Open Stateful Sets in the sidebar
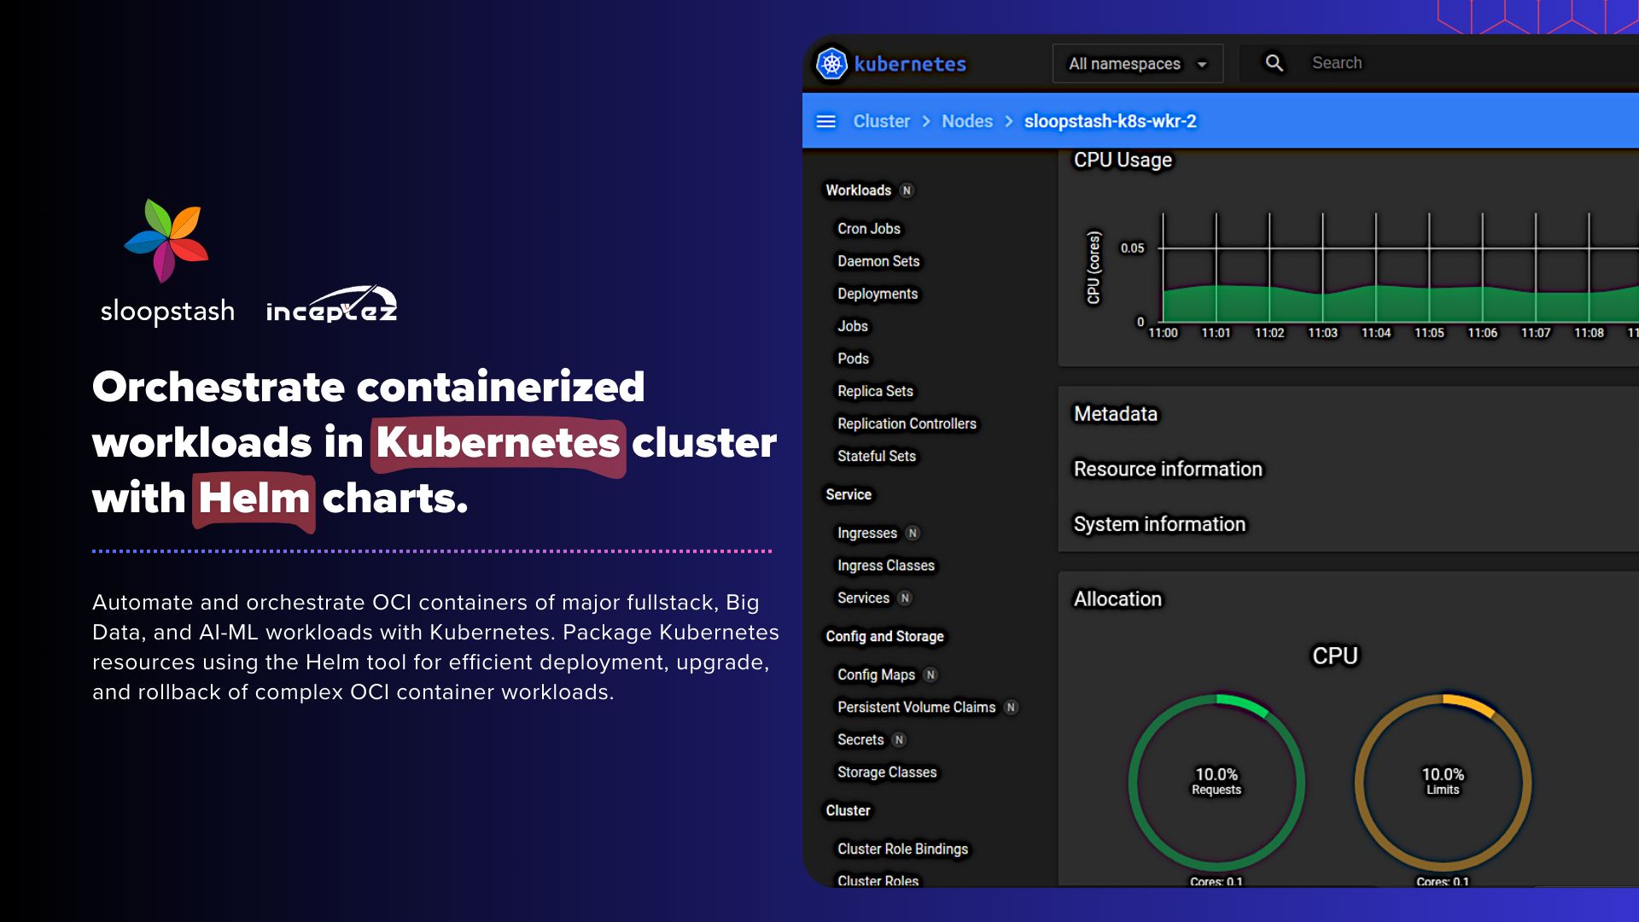The height and width of the screenshot is (922, 1639). coord(877,456)
